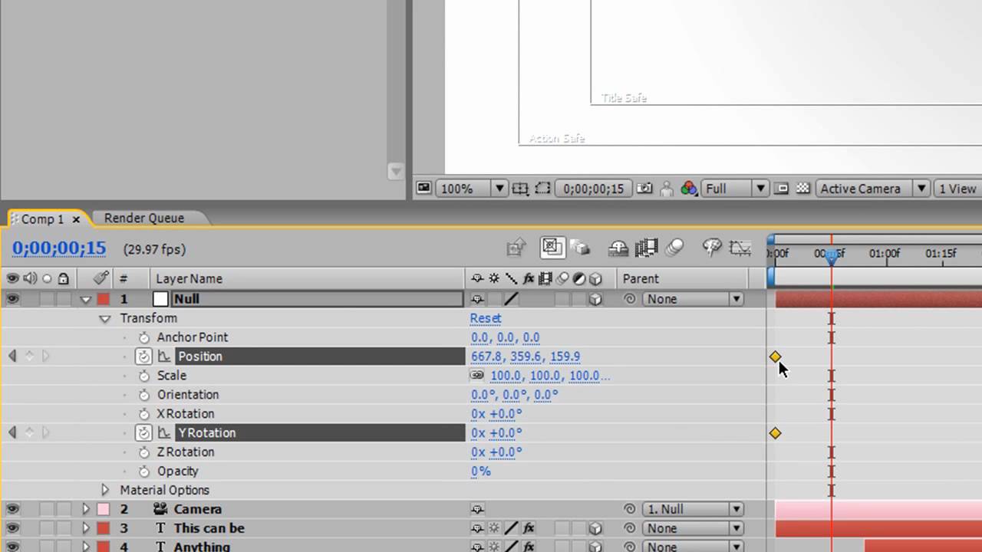Screen dimensions: 982x552
Task: Enable the X Rotation stopwatch
Action: (143, 414)
